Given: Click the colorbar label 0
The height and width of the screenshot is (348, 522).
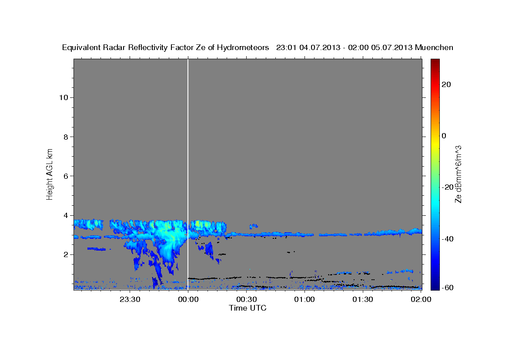Looking at the screenshot, I should [x=444, y=136].
